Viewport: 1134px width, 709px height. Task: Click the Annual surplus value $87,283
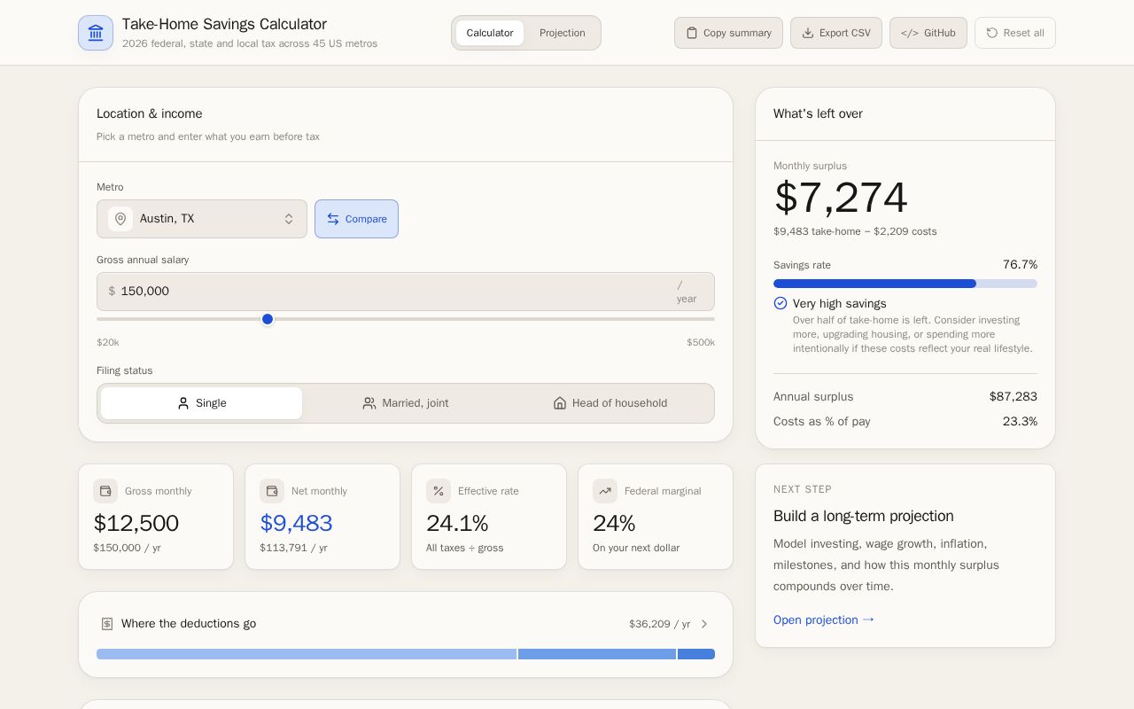(1014, 397)
